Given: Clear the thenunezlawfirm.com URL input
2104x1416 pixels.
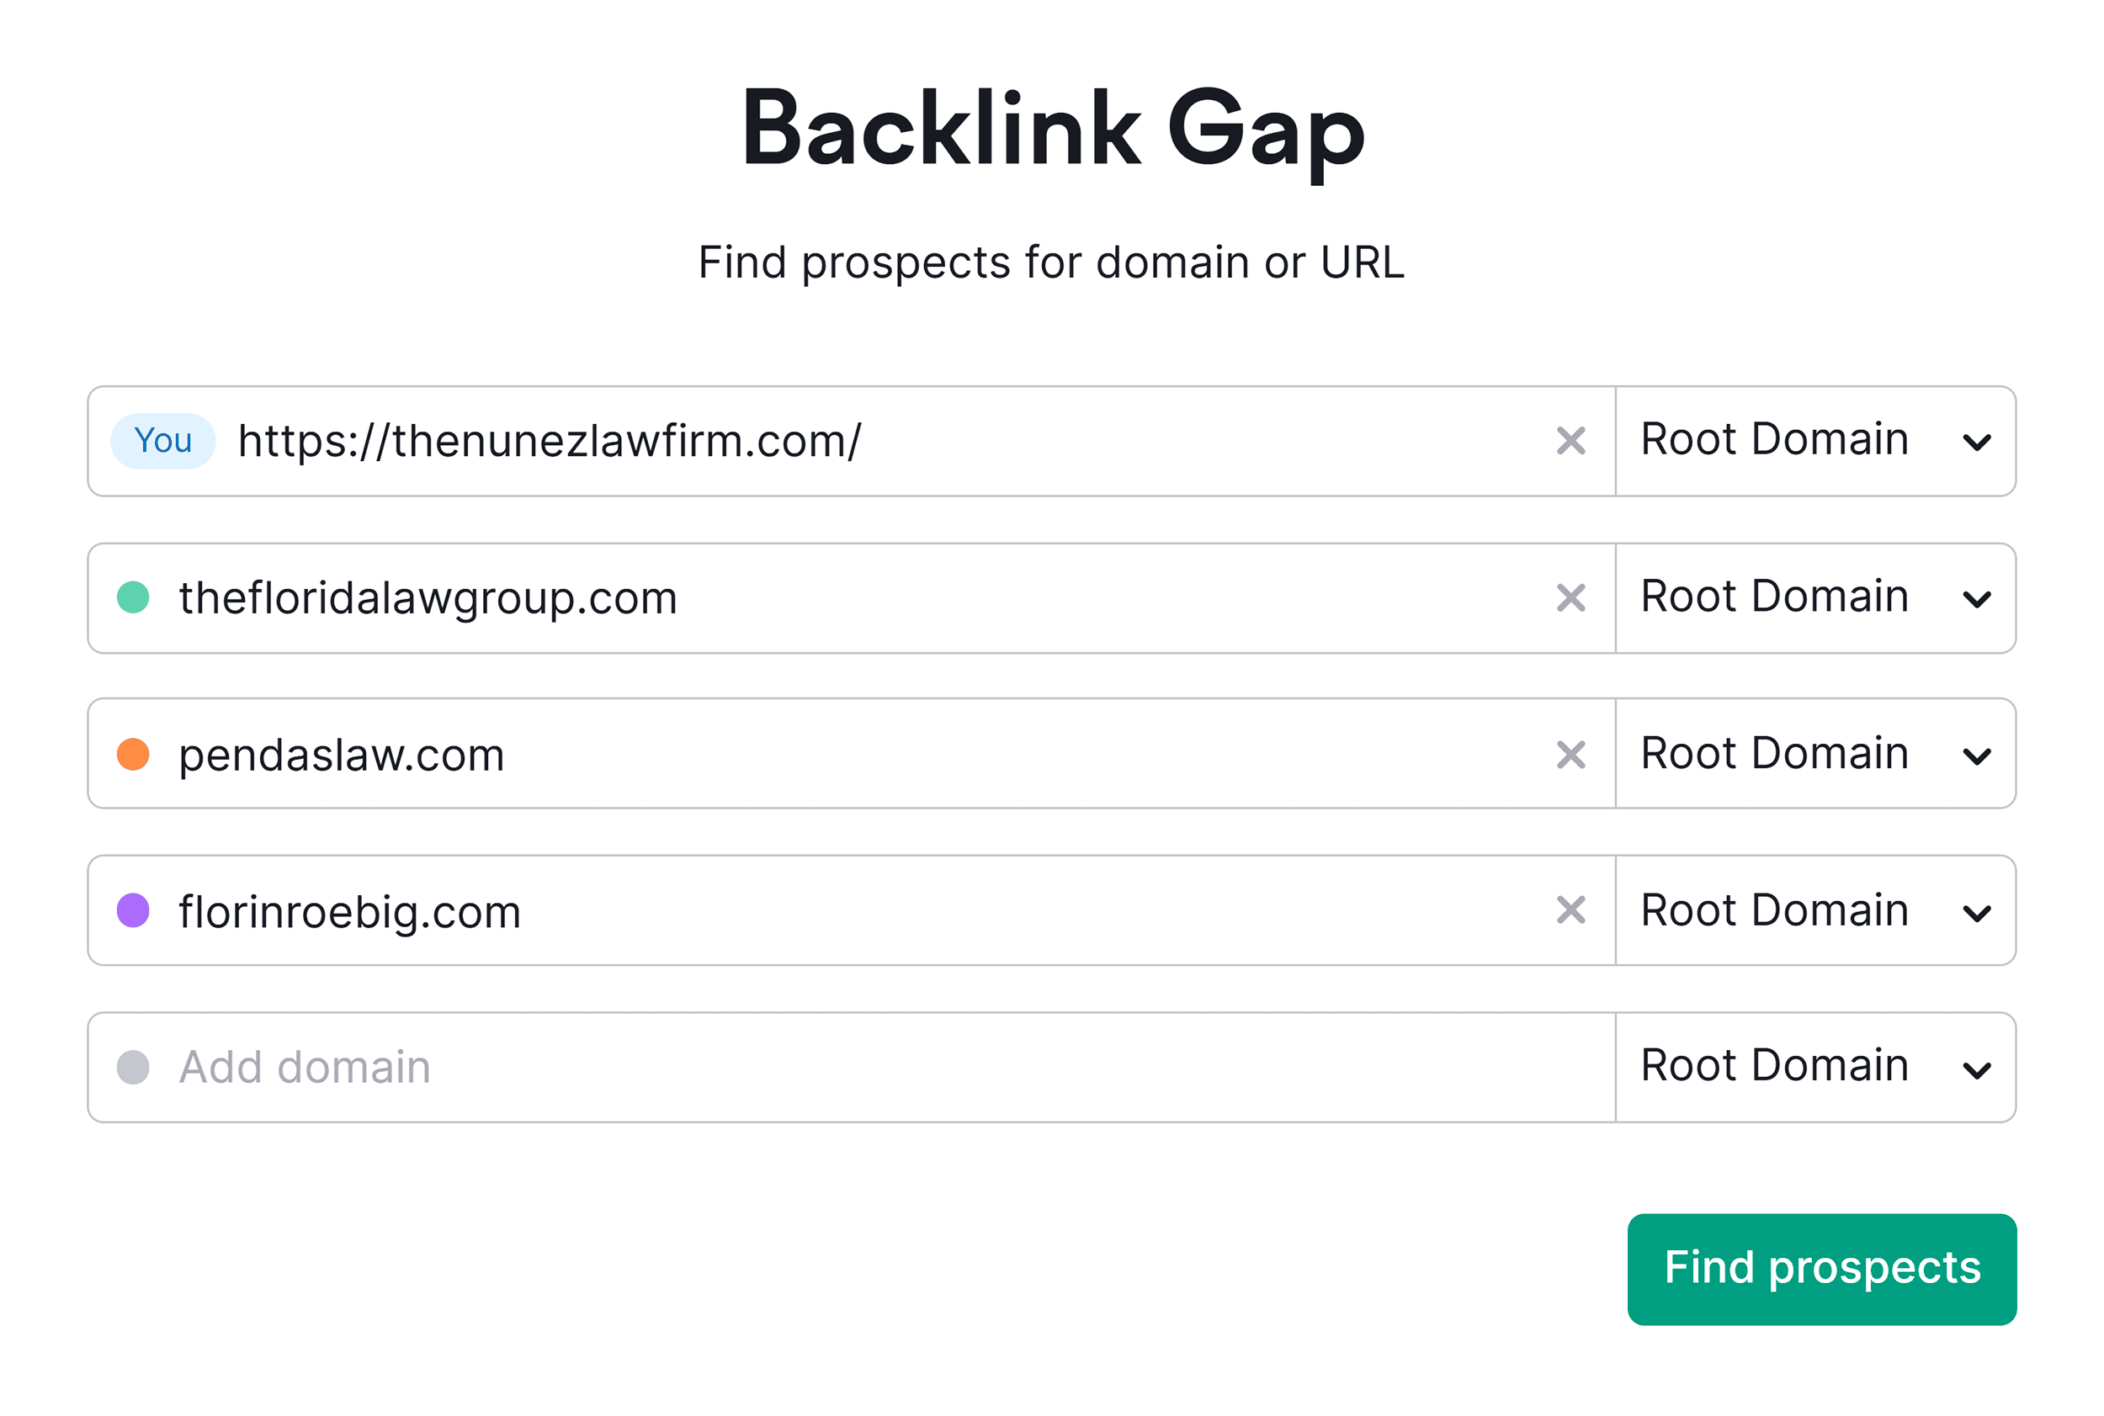Looking at the screenshot, I should coord(1571,441).
